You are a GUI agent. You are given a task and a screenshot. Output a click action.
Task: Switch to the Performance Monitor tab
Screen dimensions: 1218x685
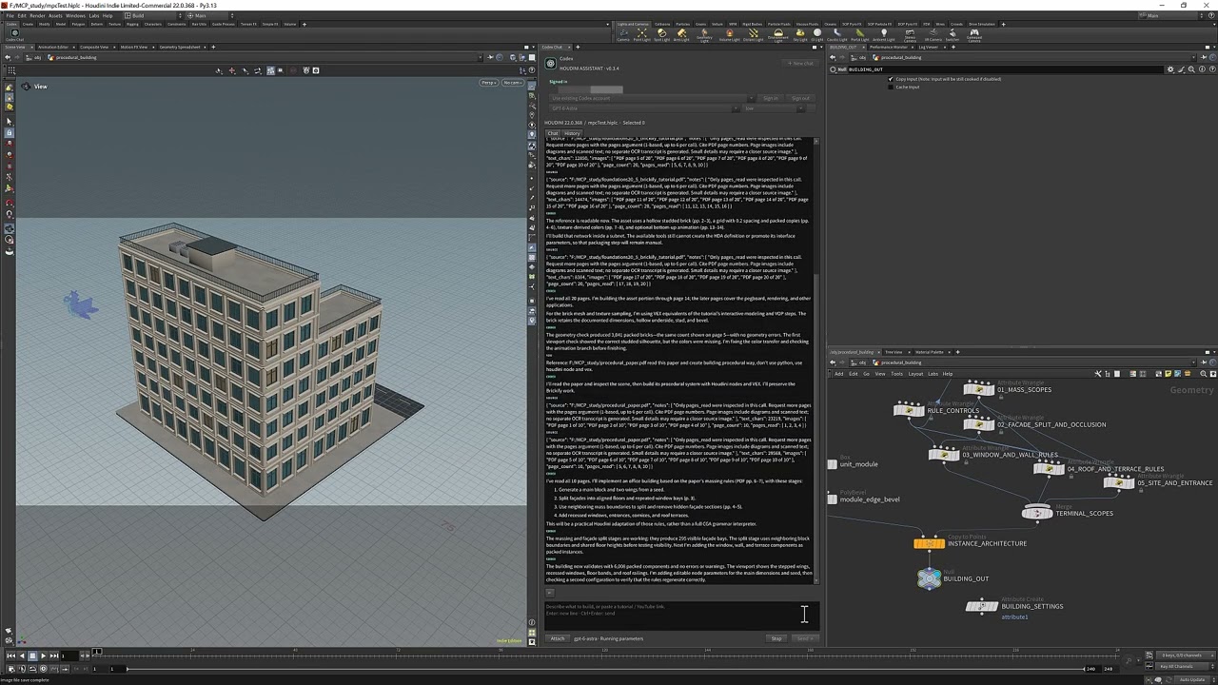pyautogui.click(x=889, y=47)
